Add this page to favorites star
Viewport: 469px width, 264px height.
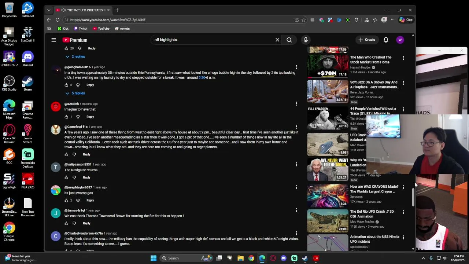click(303, 20)
